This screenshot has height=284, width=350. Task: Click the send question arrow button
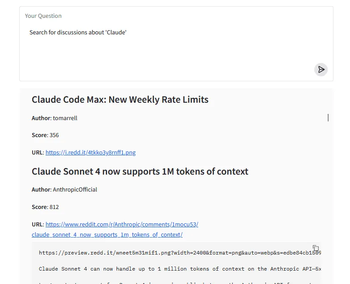pos(321,70)
